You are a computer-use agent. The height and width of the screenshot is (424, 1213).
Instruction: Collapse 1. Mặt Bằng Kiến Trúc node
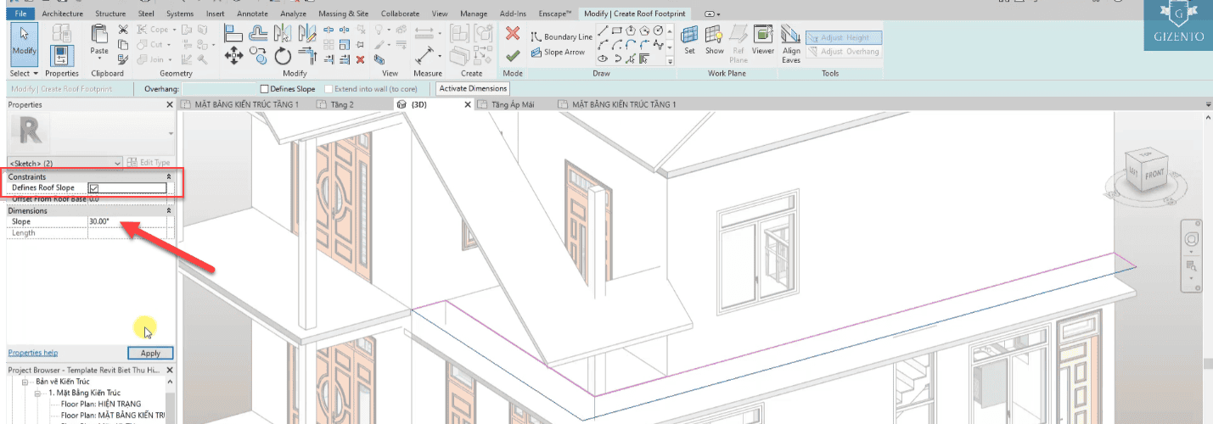point(38,393)
